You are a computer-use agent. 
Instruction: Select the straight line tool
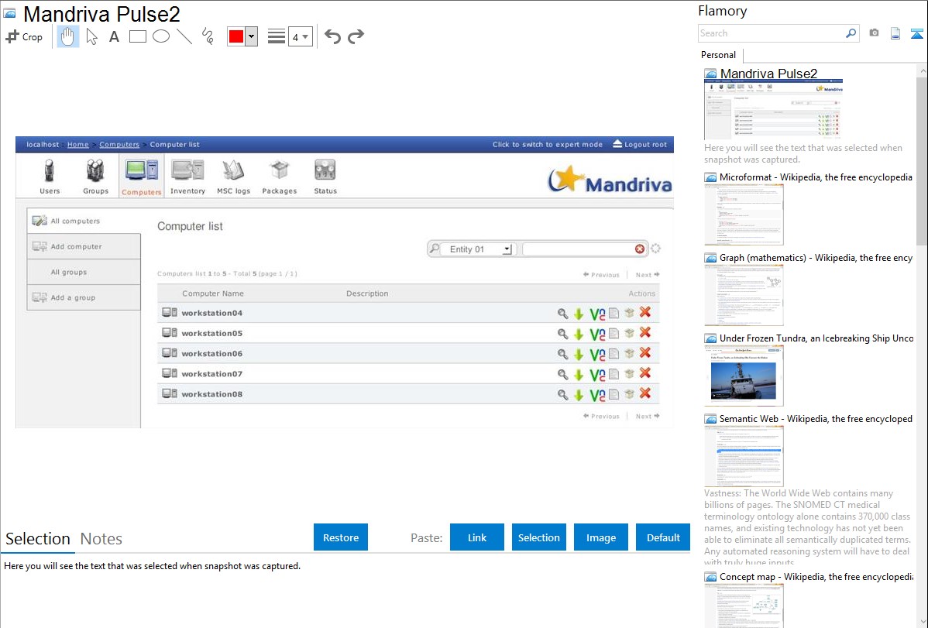coord(184,36)
